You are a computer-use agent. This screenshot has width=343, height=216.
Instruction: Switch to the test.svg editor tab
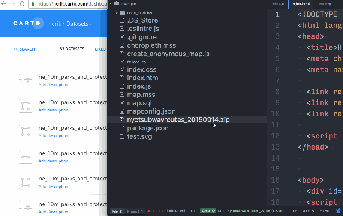point(324,4)
